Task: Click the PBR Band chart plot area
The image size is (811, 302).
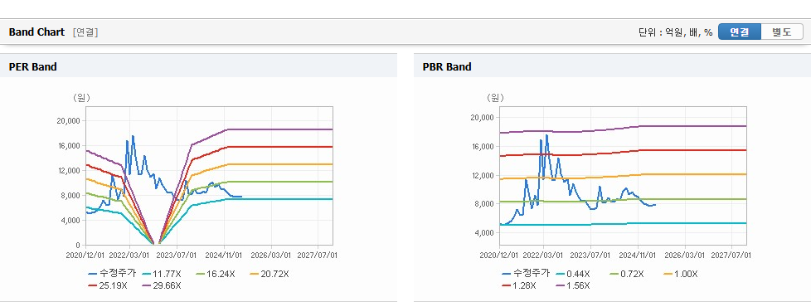Action: pos(624,176)
